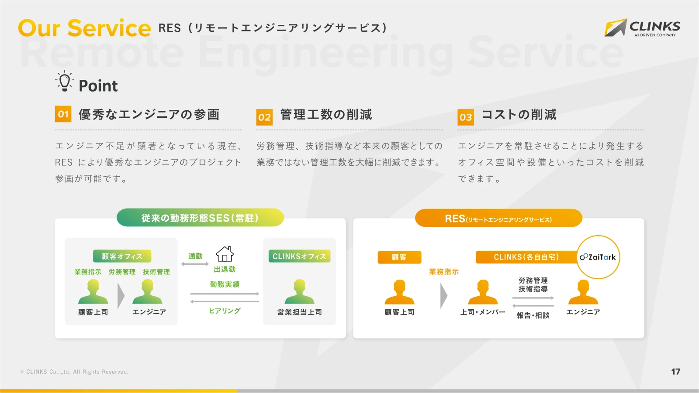699x393 pixels.
Task: Click the copyright CLINKS Co.,Ltd. footer text
Action: coord(74,372)
